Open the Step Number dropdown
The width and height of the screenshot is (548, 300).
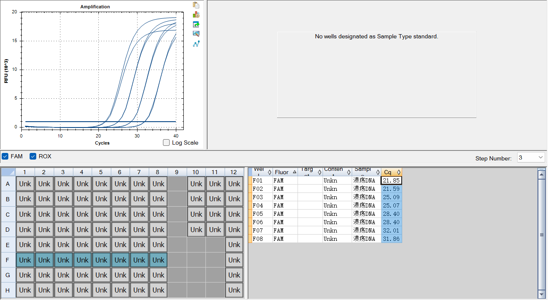tap(531, 157)
